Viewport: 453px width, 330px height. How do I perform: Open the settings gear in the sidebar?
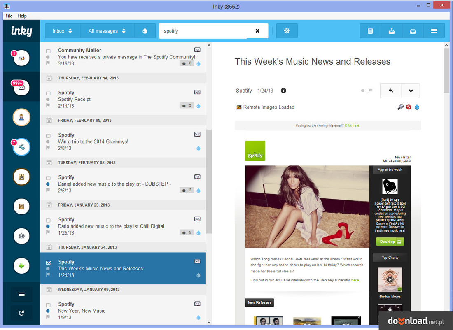(x=21, y=236)
